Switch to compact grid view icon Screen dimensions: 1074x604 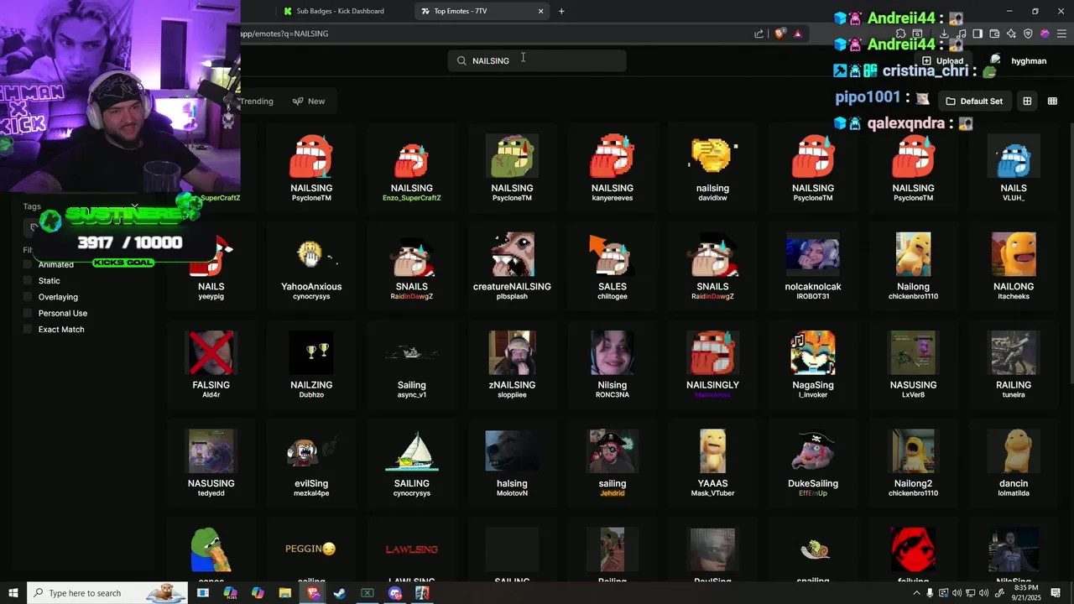(x=1052, y=101)
